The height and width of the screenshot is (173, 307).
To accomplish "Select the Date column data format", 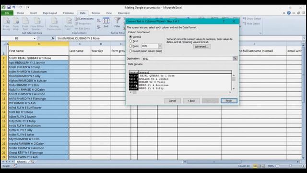I will click(130, 46).
